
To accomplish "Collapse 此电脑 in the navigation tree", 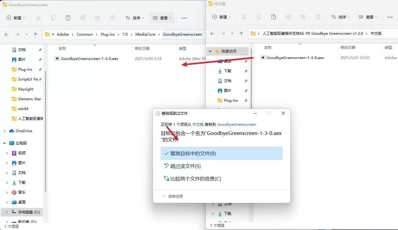I will click(x=4, y=143).
